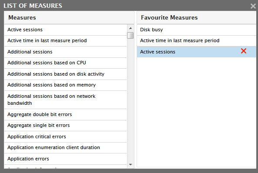Select Aggregate single bit errors measure

tap(66, 126)
